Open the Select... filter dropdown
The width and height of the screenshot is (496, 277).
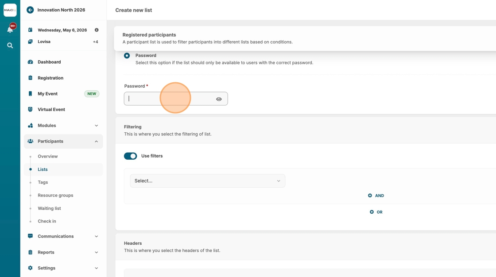[207, 181]
